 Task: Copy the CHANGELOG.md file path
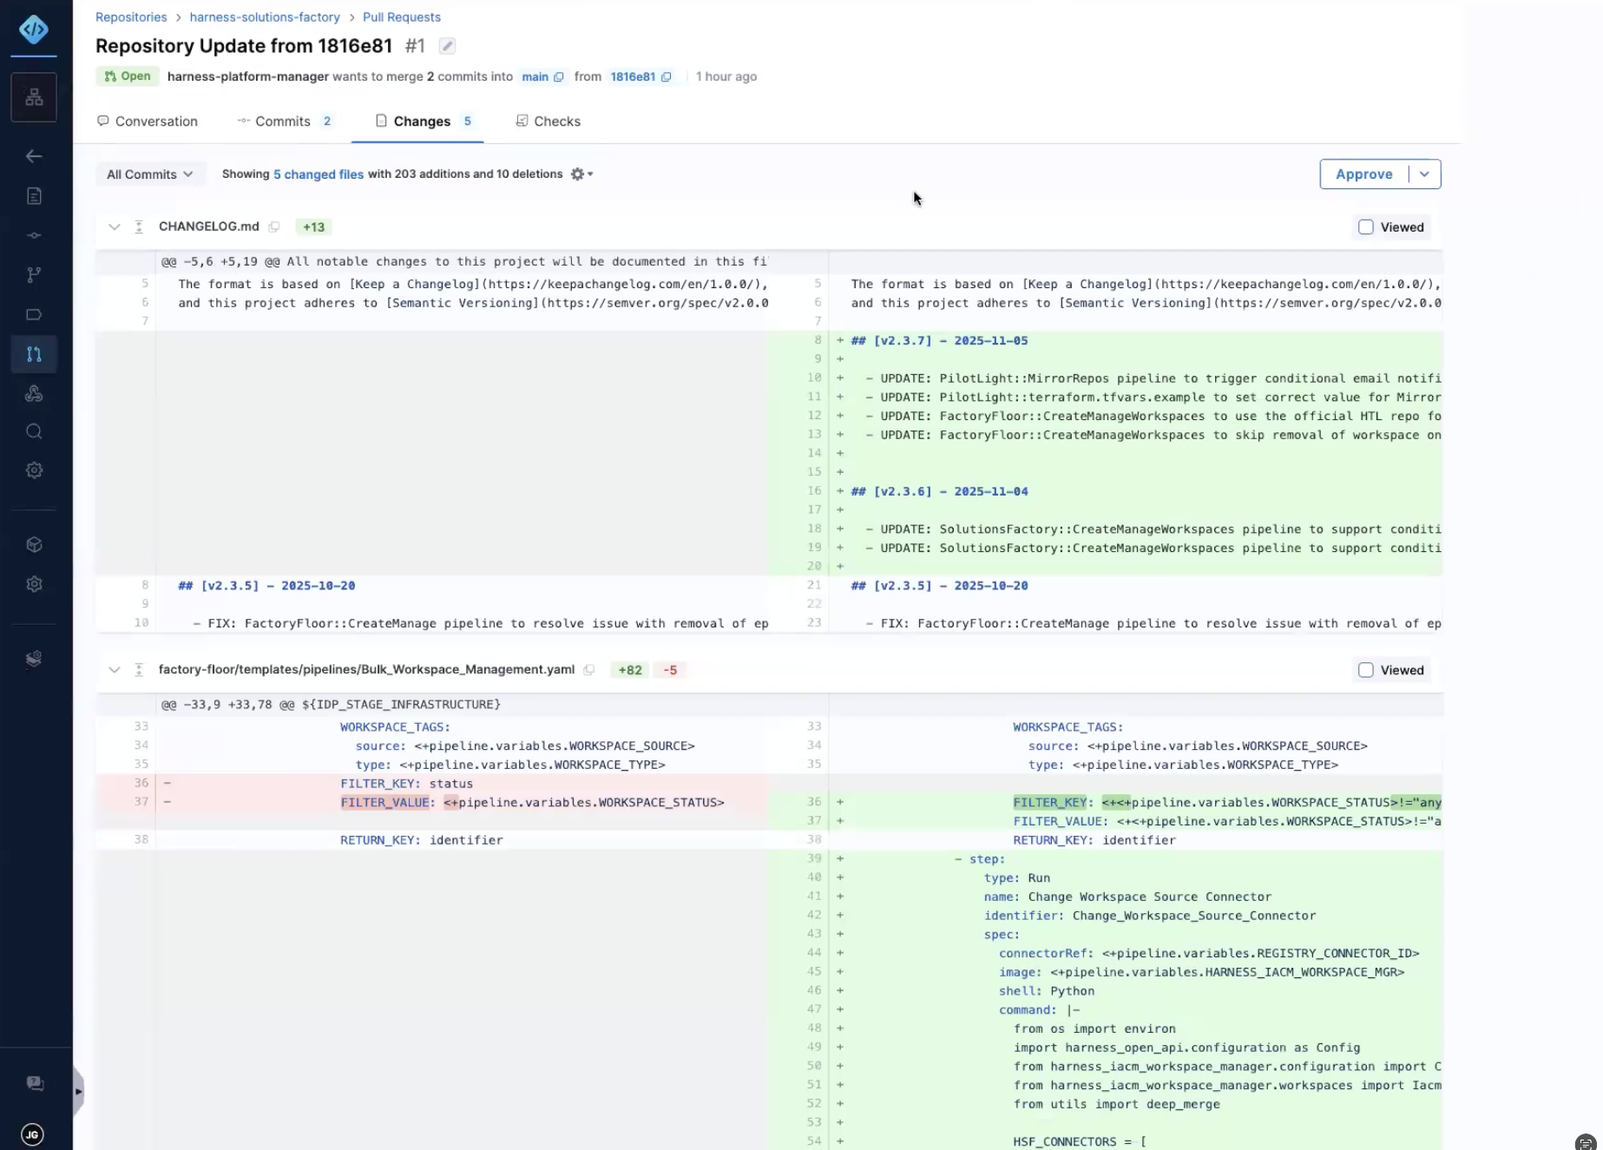click(x=274, y=227)
